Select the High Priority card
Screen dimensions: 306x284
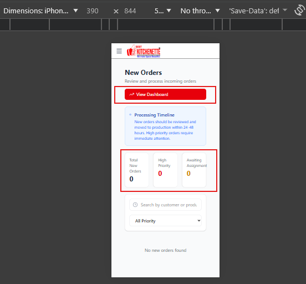pos(165,170)
